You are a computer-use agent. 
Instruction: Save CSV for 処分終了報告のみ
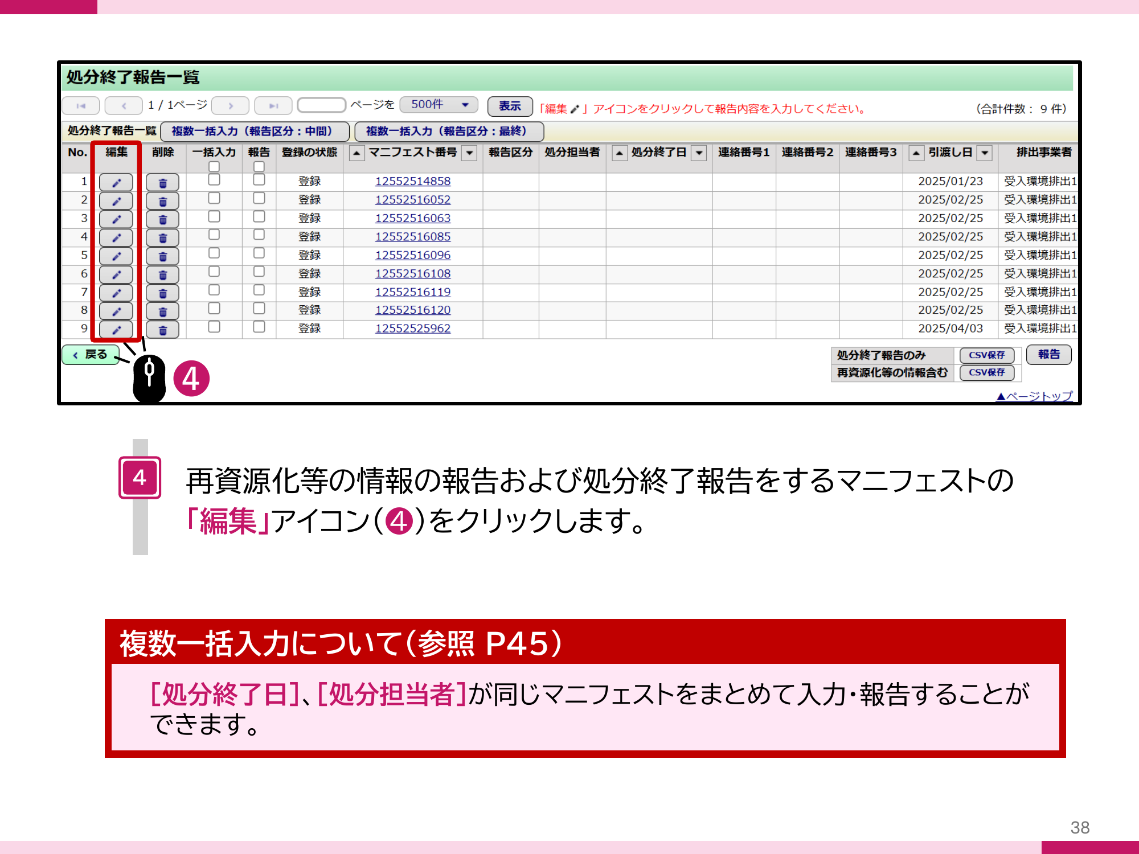click(x=987, y=355)
